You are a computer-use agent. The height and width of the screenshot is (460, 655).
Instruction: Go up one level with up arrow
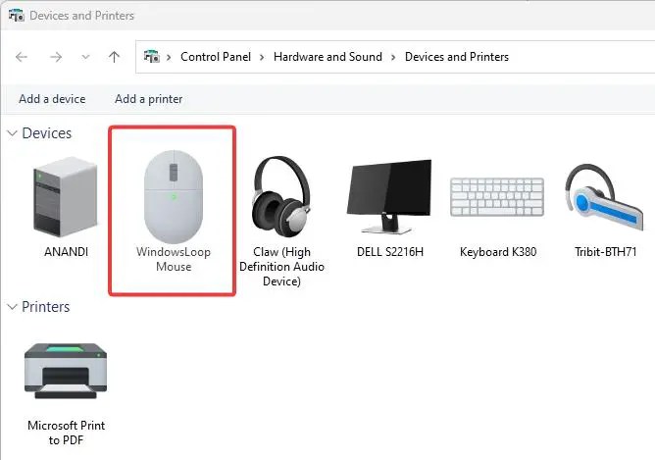(x=114, y=57)
